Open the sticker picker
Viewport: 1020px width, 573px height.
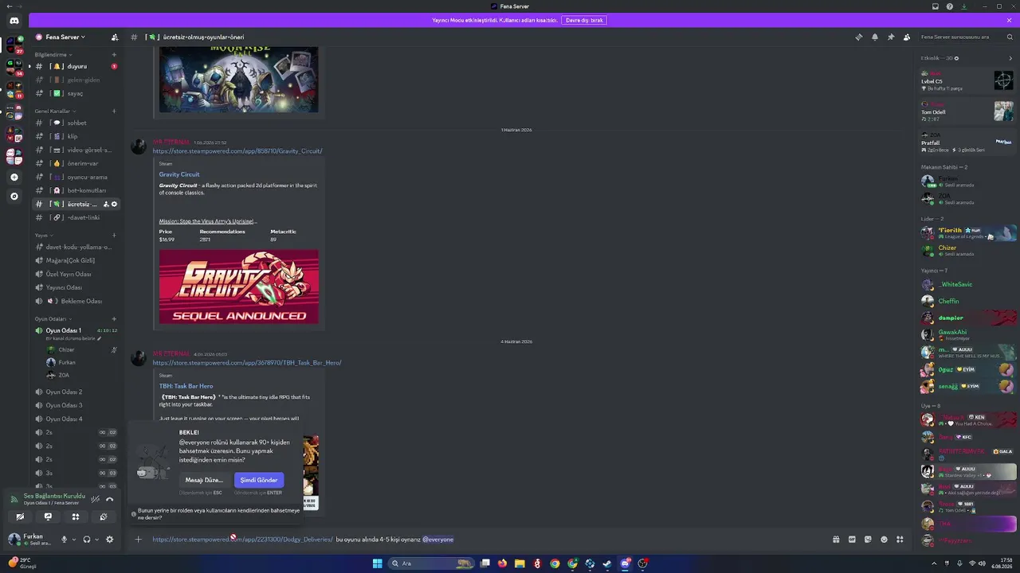[x=868, y=540]
